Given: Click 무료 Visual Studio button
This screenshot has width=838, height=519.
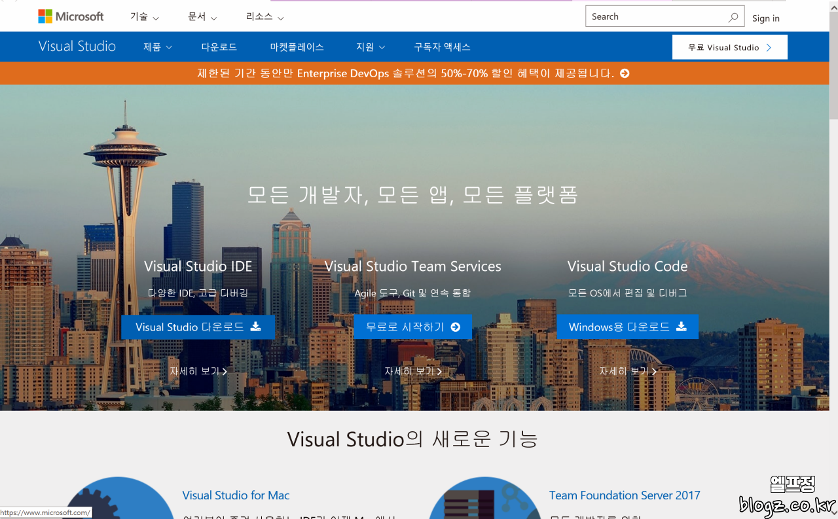Looking at the screenshot, I should [x=729, y=47].
